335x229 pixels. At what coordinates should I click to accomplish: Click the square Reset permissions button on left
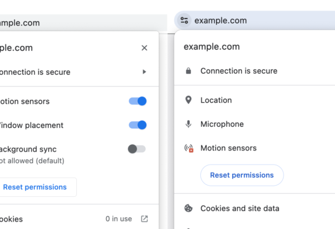coord(35,187)
